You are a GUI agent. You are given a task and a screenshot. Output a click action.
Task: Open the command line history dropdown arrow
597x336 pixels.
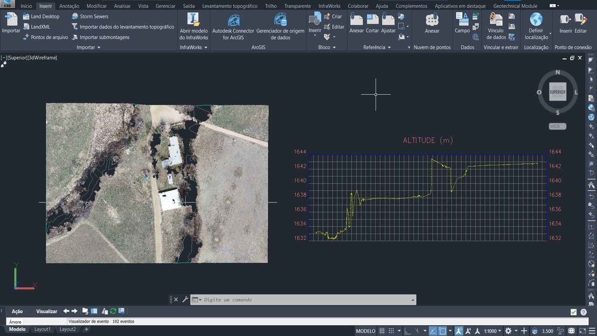click(x=413, y=300)
